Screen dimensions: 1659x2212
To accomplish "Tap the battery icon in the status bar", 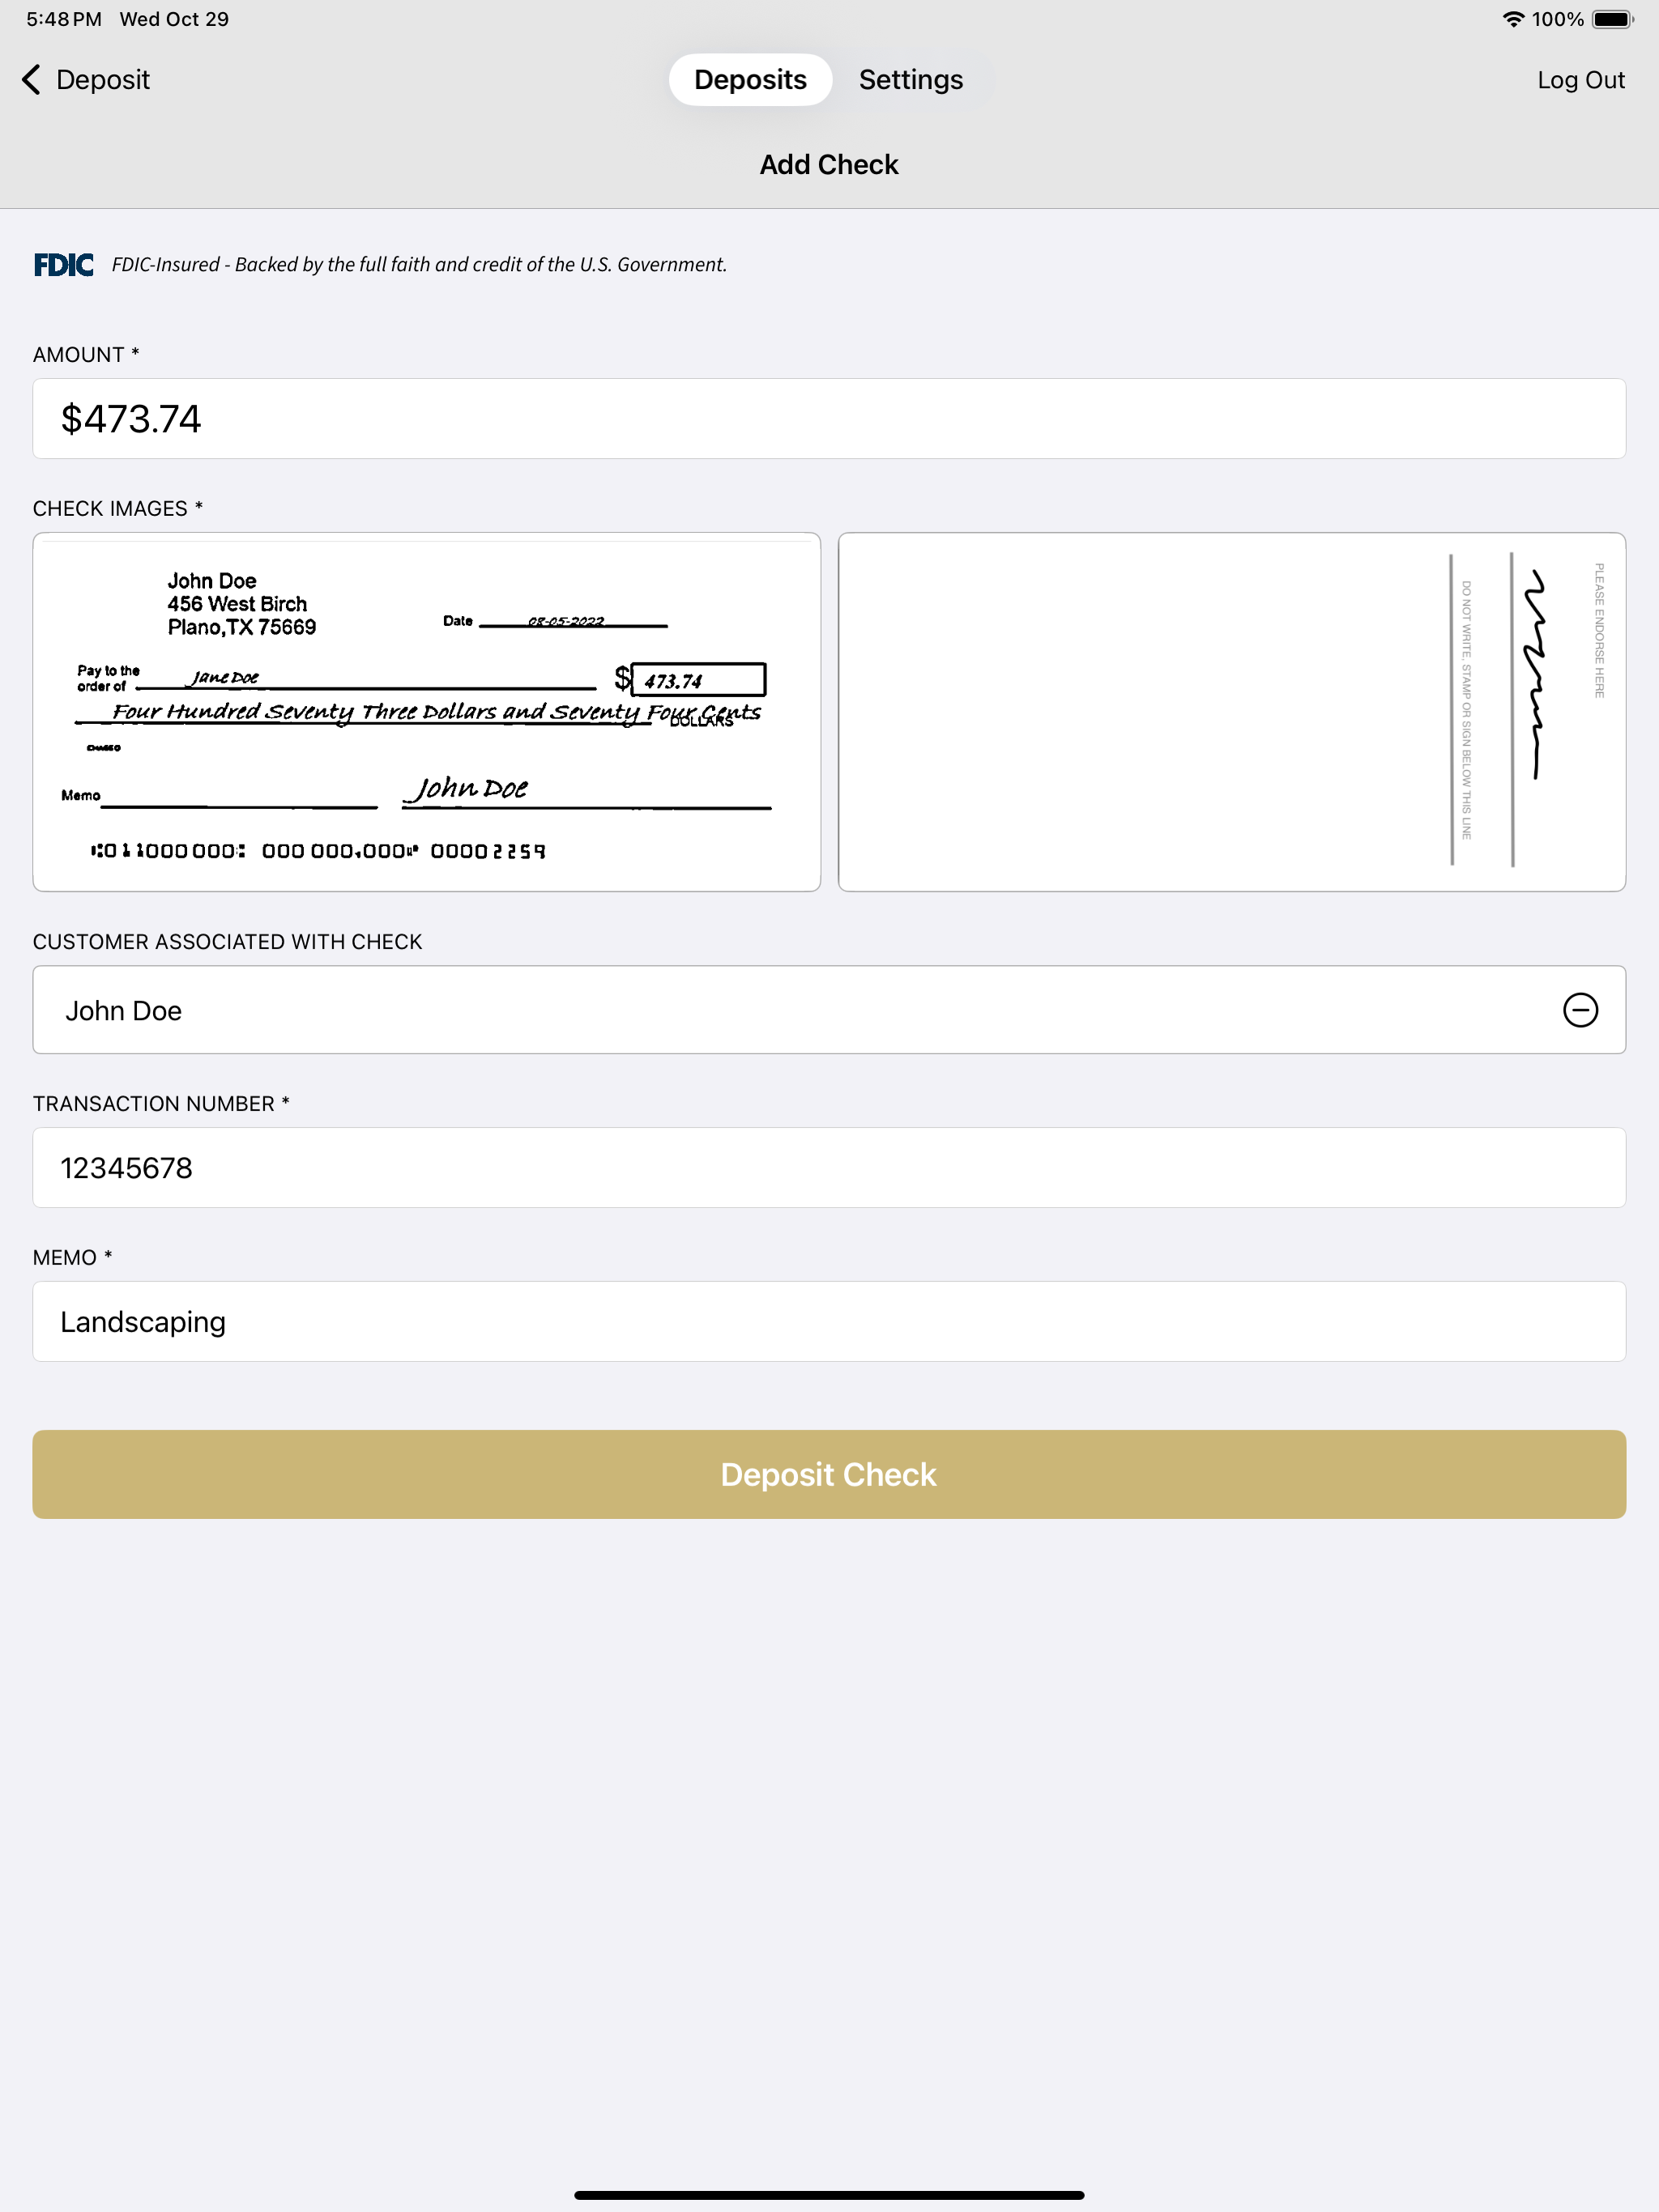I will 1612,19.
